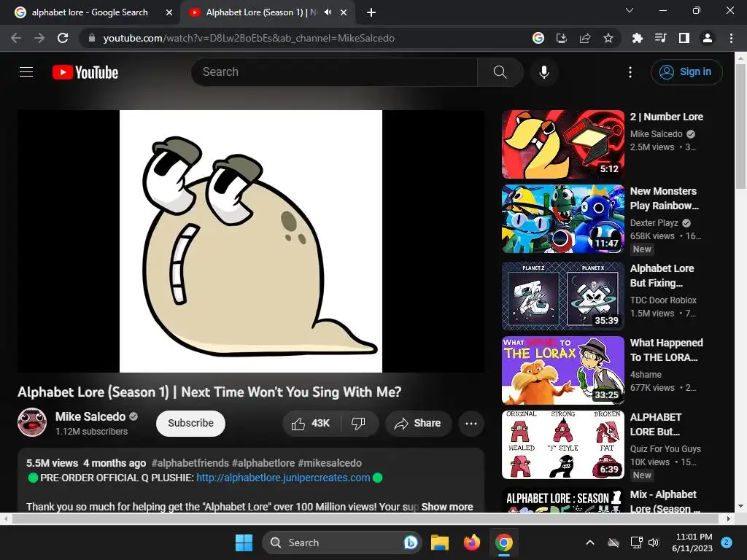Open What Happened To The Lorax thumbnail

coord(563,370)
